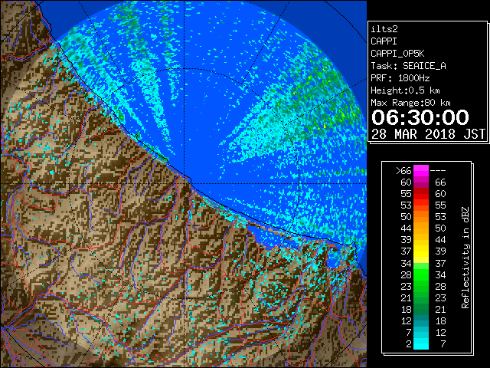Click the lowest legend value '2'
490x368 pixels.
coord(409,343)
